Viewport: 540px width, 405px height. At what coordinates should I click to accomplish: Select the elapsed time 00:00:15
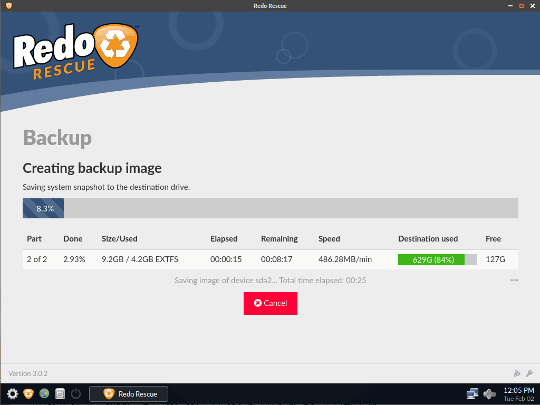click(x=226, y=259)
